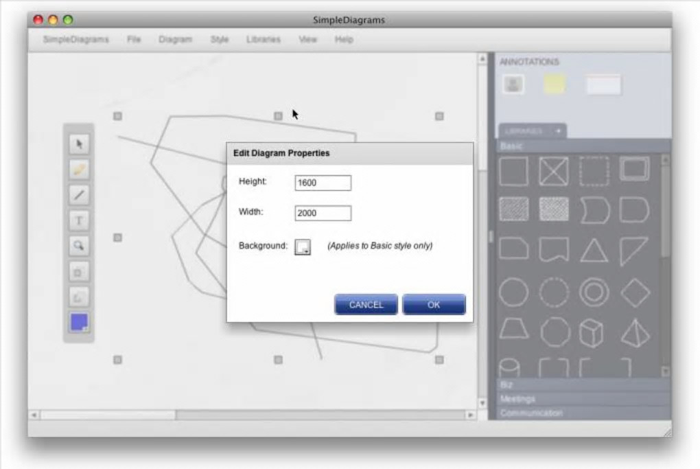Pick the double-bordered frame shape
Screen dimensions: 700x469
point(634,170)
